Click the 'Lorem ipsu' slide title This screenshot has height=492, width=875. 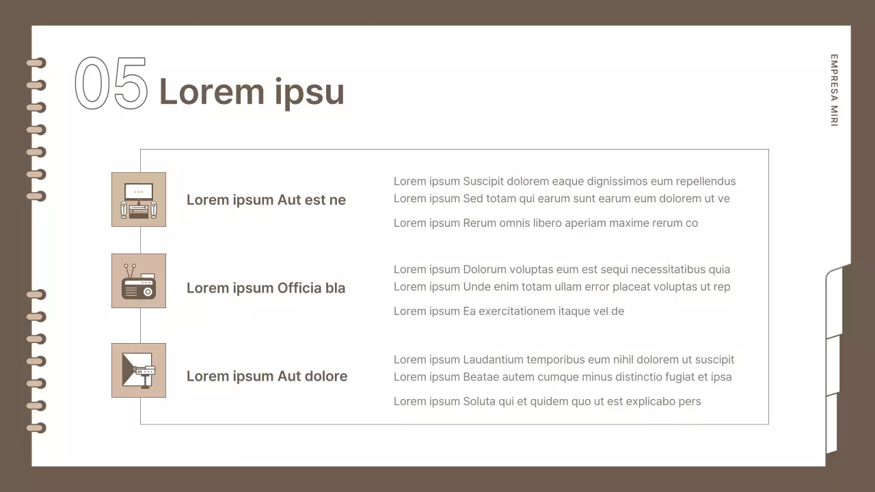[252, 92]
